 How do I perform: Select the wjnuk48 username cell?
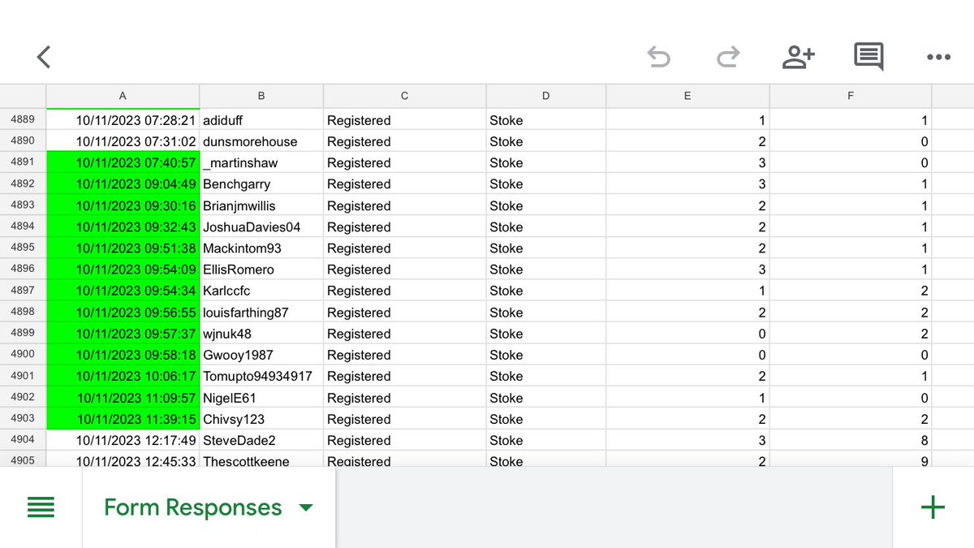pyautogui.click(x=261, y=333)
